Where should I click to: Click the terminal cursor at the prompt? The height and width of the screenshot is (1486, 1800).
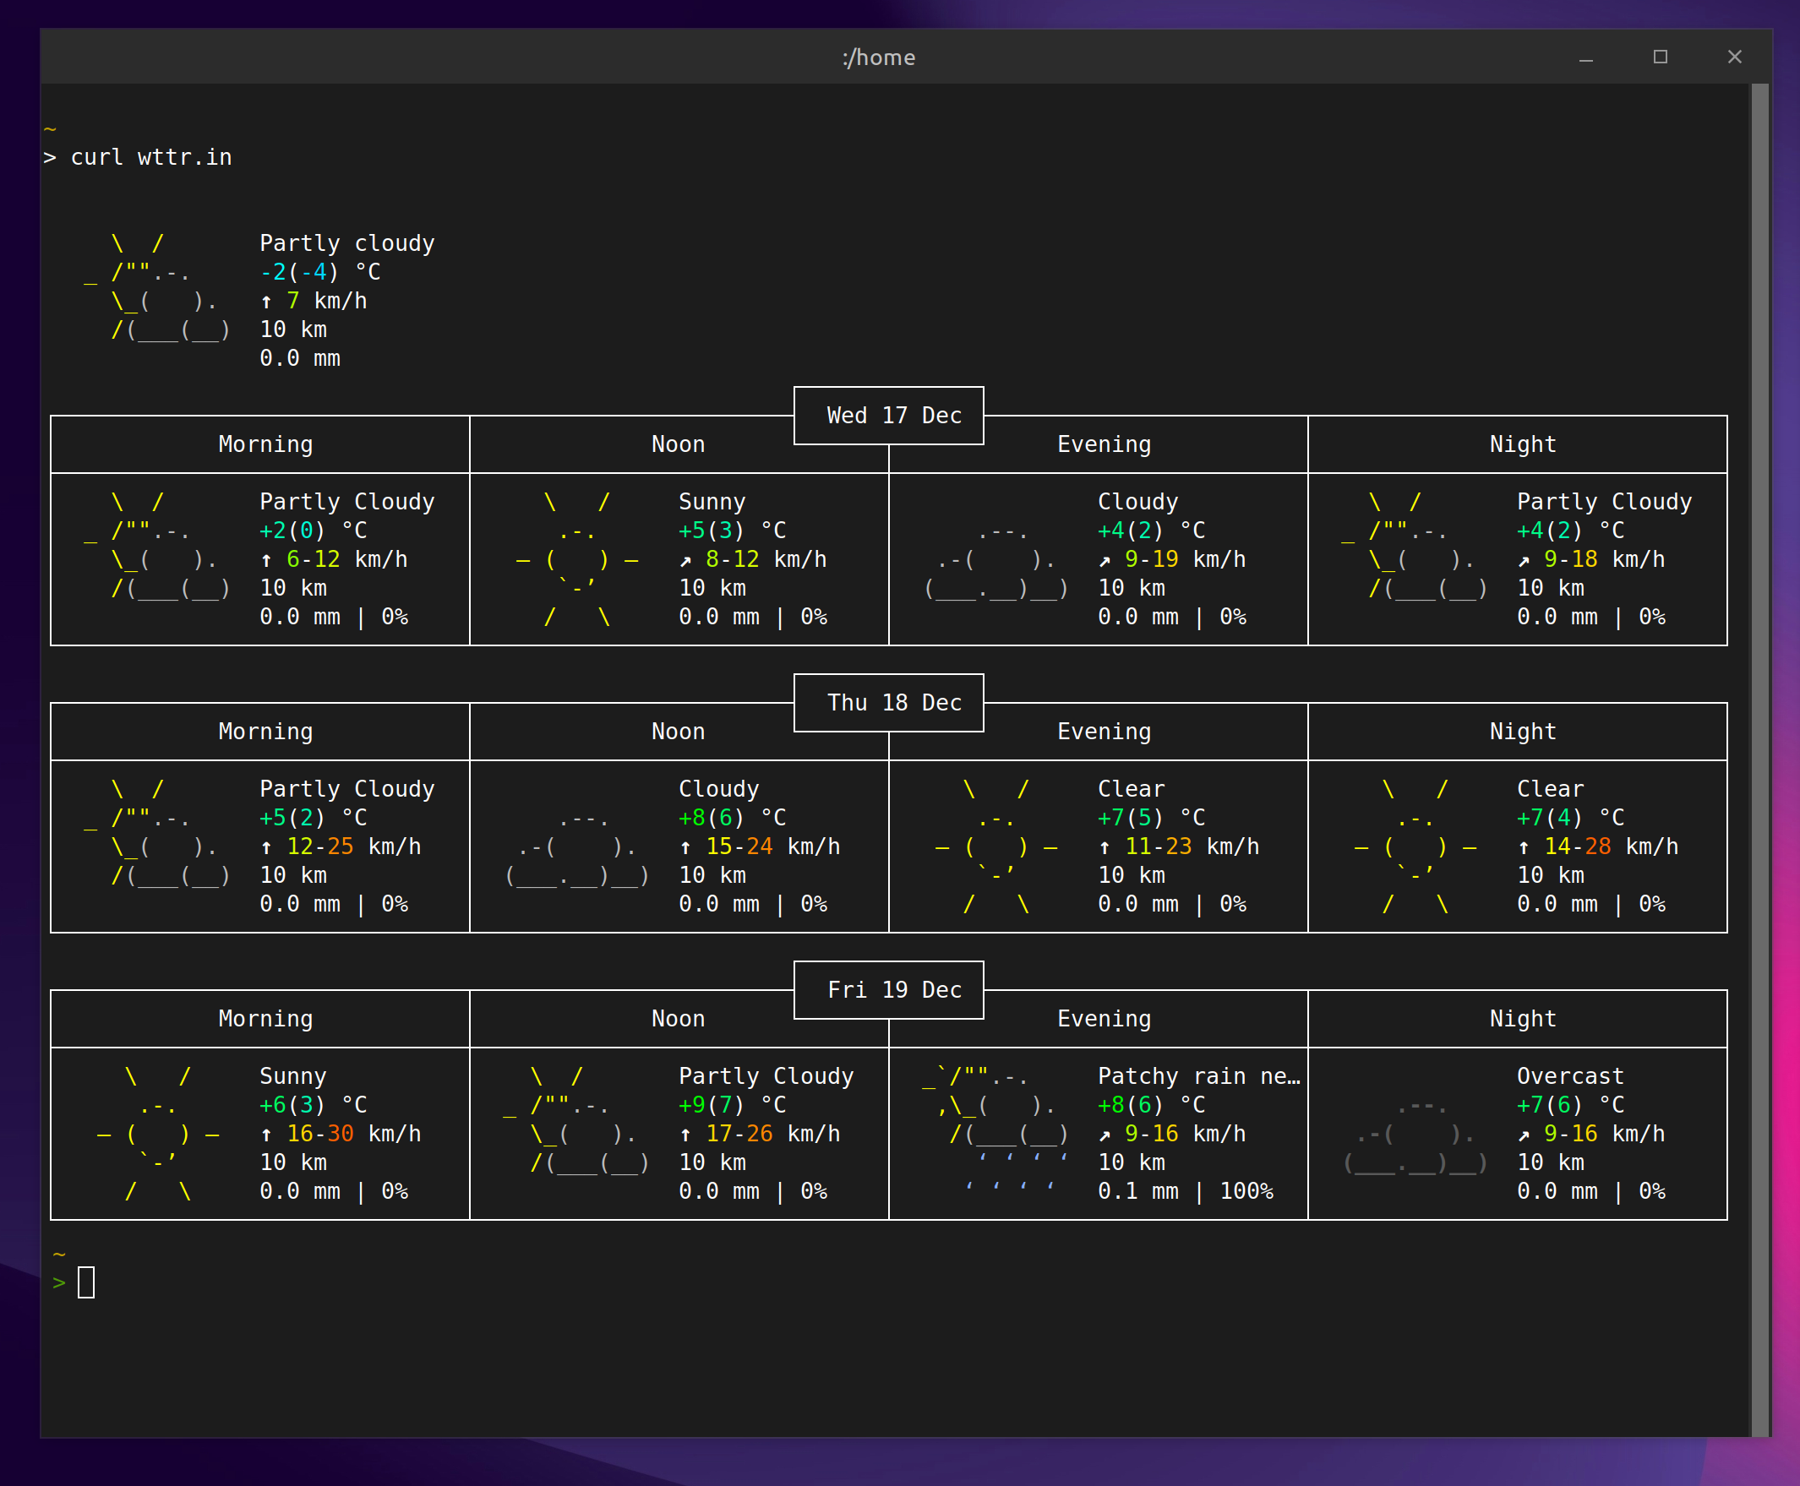(x=85, y=1282)
